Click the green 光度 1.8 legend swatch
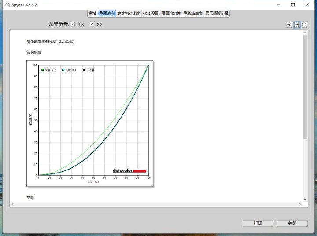Screen dimensions: 317x236 [42, 70]
